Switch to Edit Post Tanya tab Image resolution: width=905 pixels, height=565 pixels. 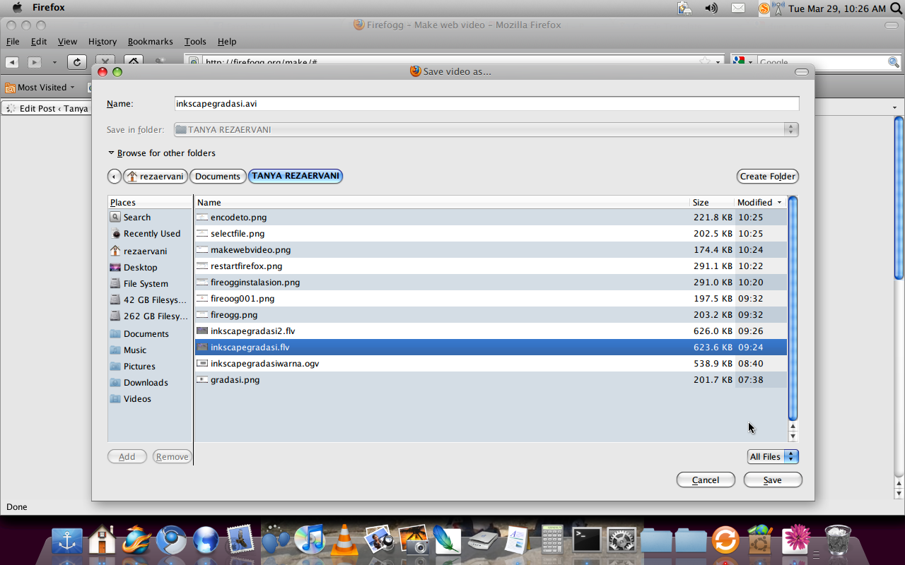coord(47,108)
